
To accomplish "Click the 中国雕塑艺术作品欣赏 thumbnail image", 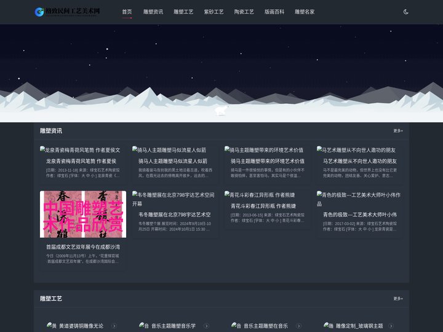I will click(x=83, y=215).
